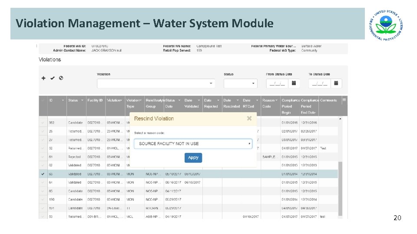This screenshot has height=234, width=417.
Task: Toggle checkbox for row with ID 191
Action: coord(43,208)
